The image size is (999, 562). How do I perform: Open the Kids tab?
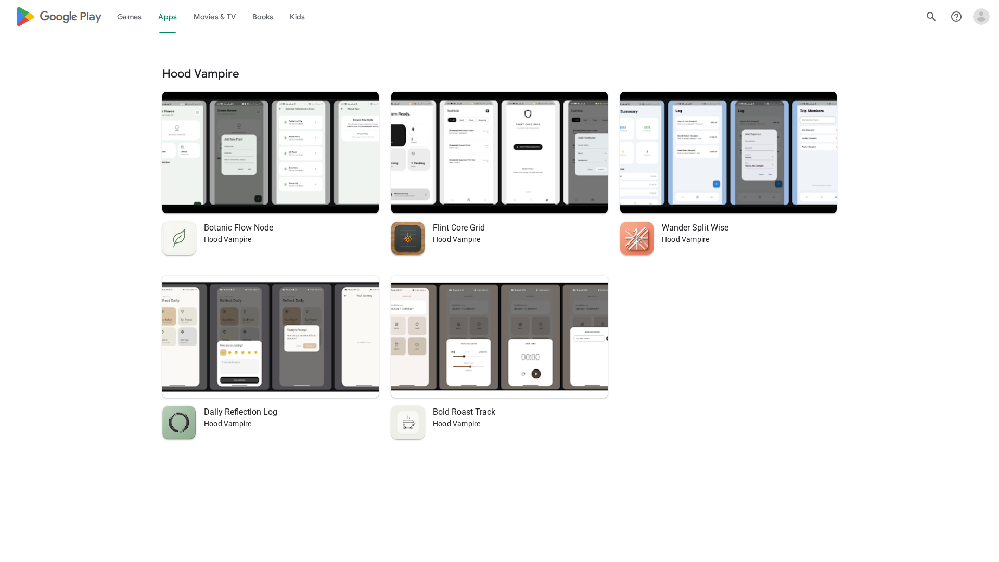[x=297, y=17]
